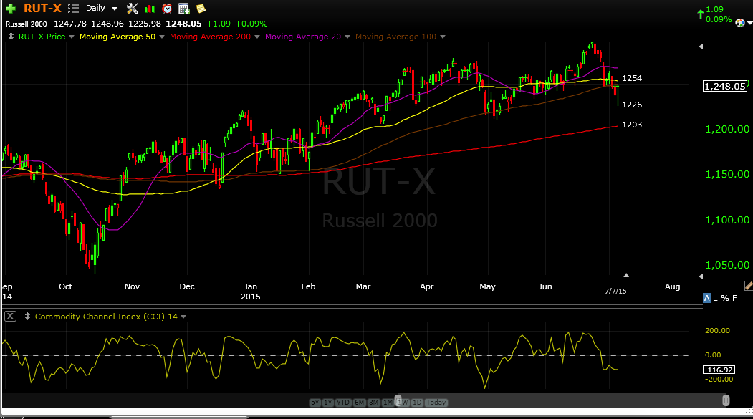Screen dimensions: 753x419
Task: Expand the Commodity Channel Index dropdown arrow
Action: click(x=183, y=317)
